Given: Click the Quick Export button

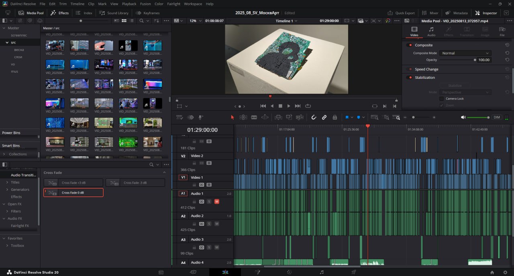Looking at the screenshot, I should (x=401, y=13).
